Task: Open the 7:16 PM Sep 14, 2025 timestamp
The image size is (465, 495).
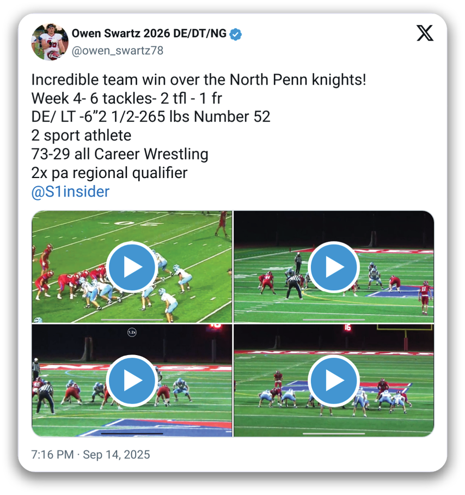Action: pyautogui.click(x=90, y=455)
